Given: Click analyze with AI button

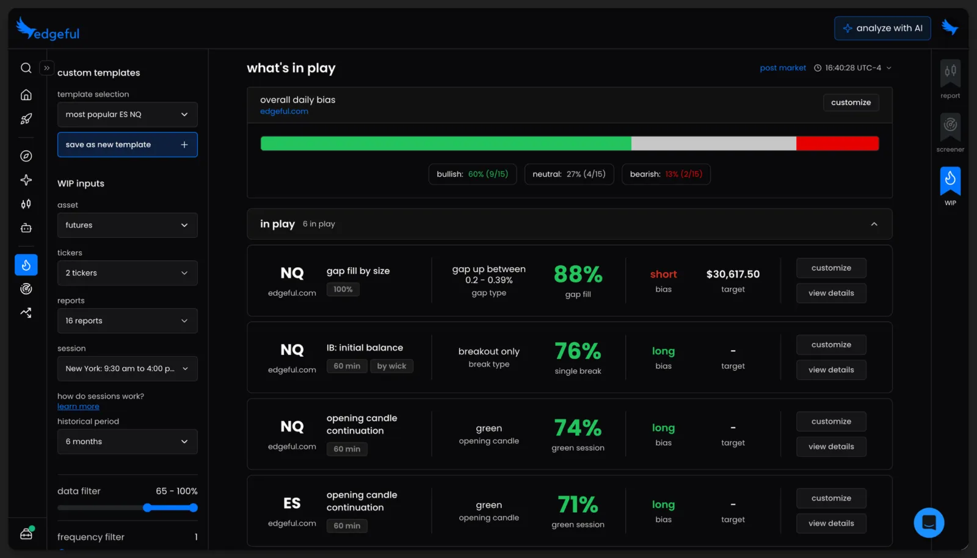Looking at the screenshot, I should click(882, 28).
